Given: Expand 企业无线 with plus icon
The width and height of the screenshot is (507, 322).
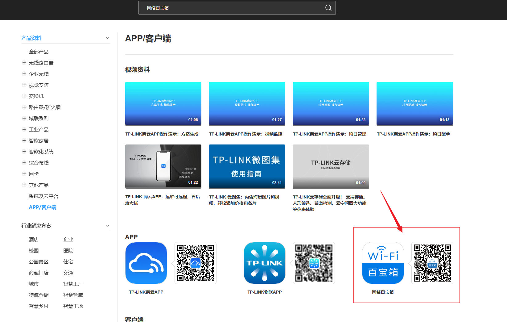Looking at the screenshot, I should tap(24, 74).
